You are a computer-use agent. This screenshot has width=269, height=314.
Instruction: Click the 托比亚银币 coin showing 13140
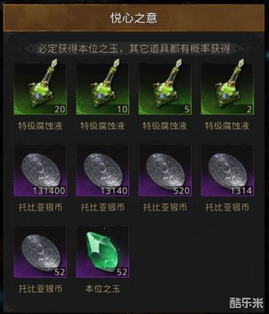coord(102,170)
